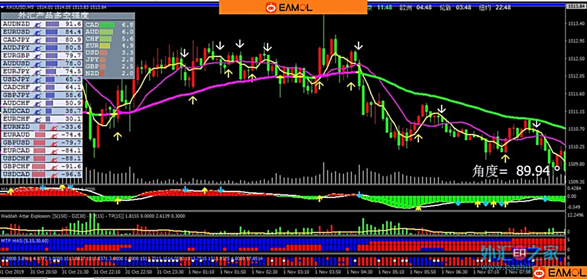
Task: Select the EURJPY pair name
Action: pyautogui.click(x=16, y=72)
